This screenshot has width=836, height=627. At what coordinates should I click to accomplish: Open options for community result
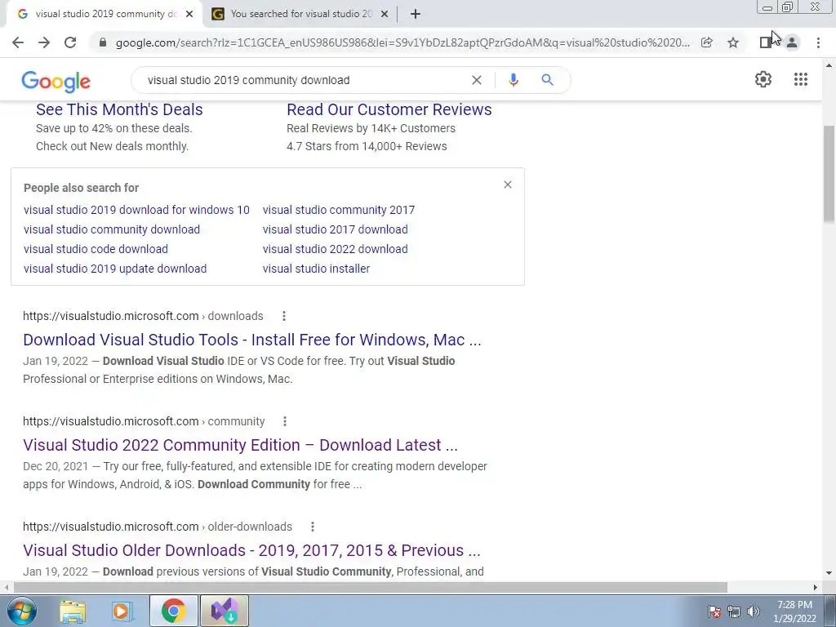(x=285, y=422)
